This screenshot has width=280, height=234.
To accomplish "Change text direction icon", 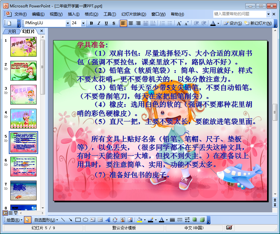I will 153,23.
